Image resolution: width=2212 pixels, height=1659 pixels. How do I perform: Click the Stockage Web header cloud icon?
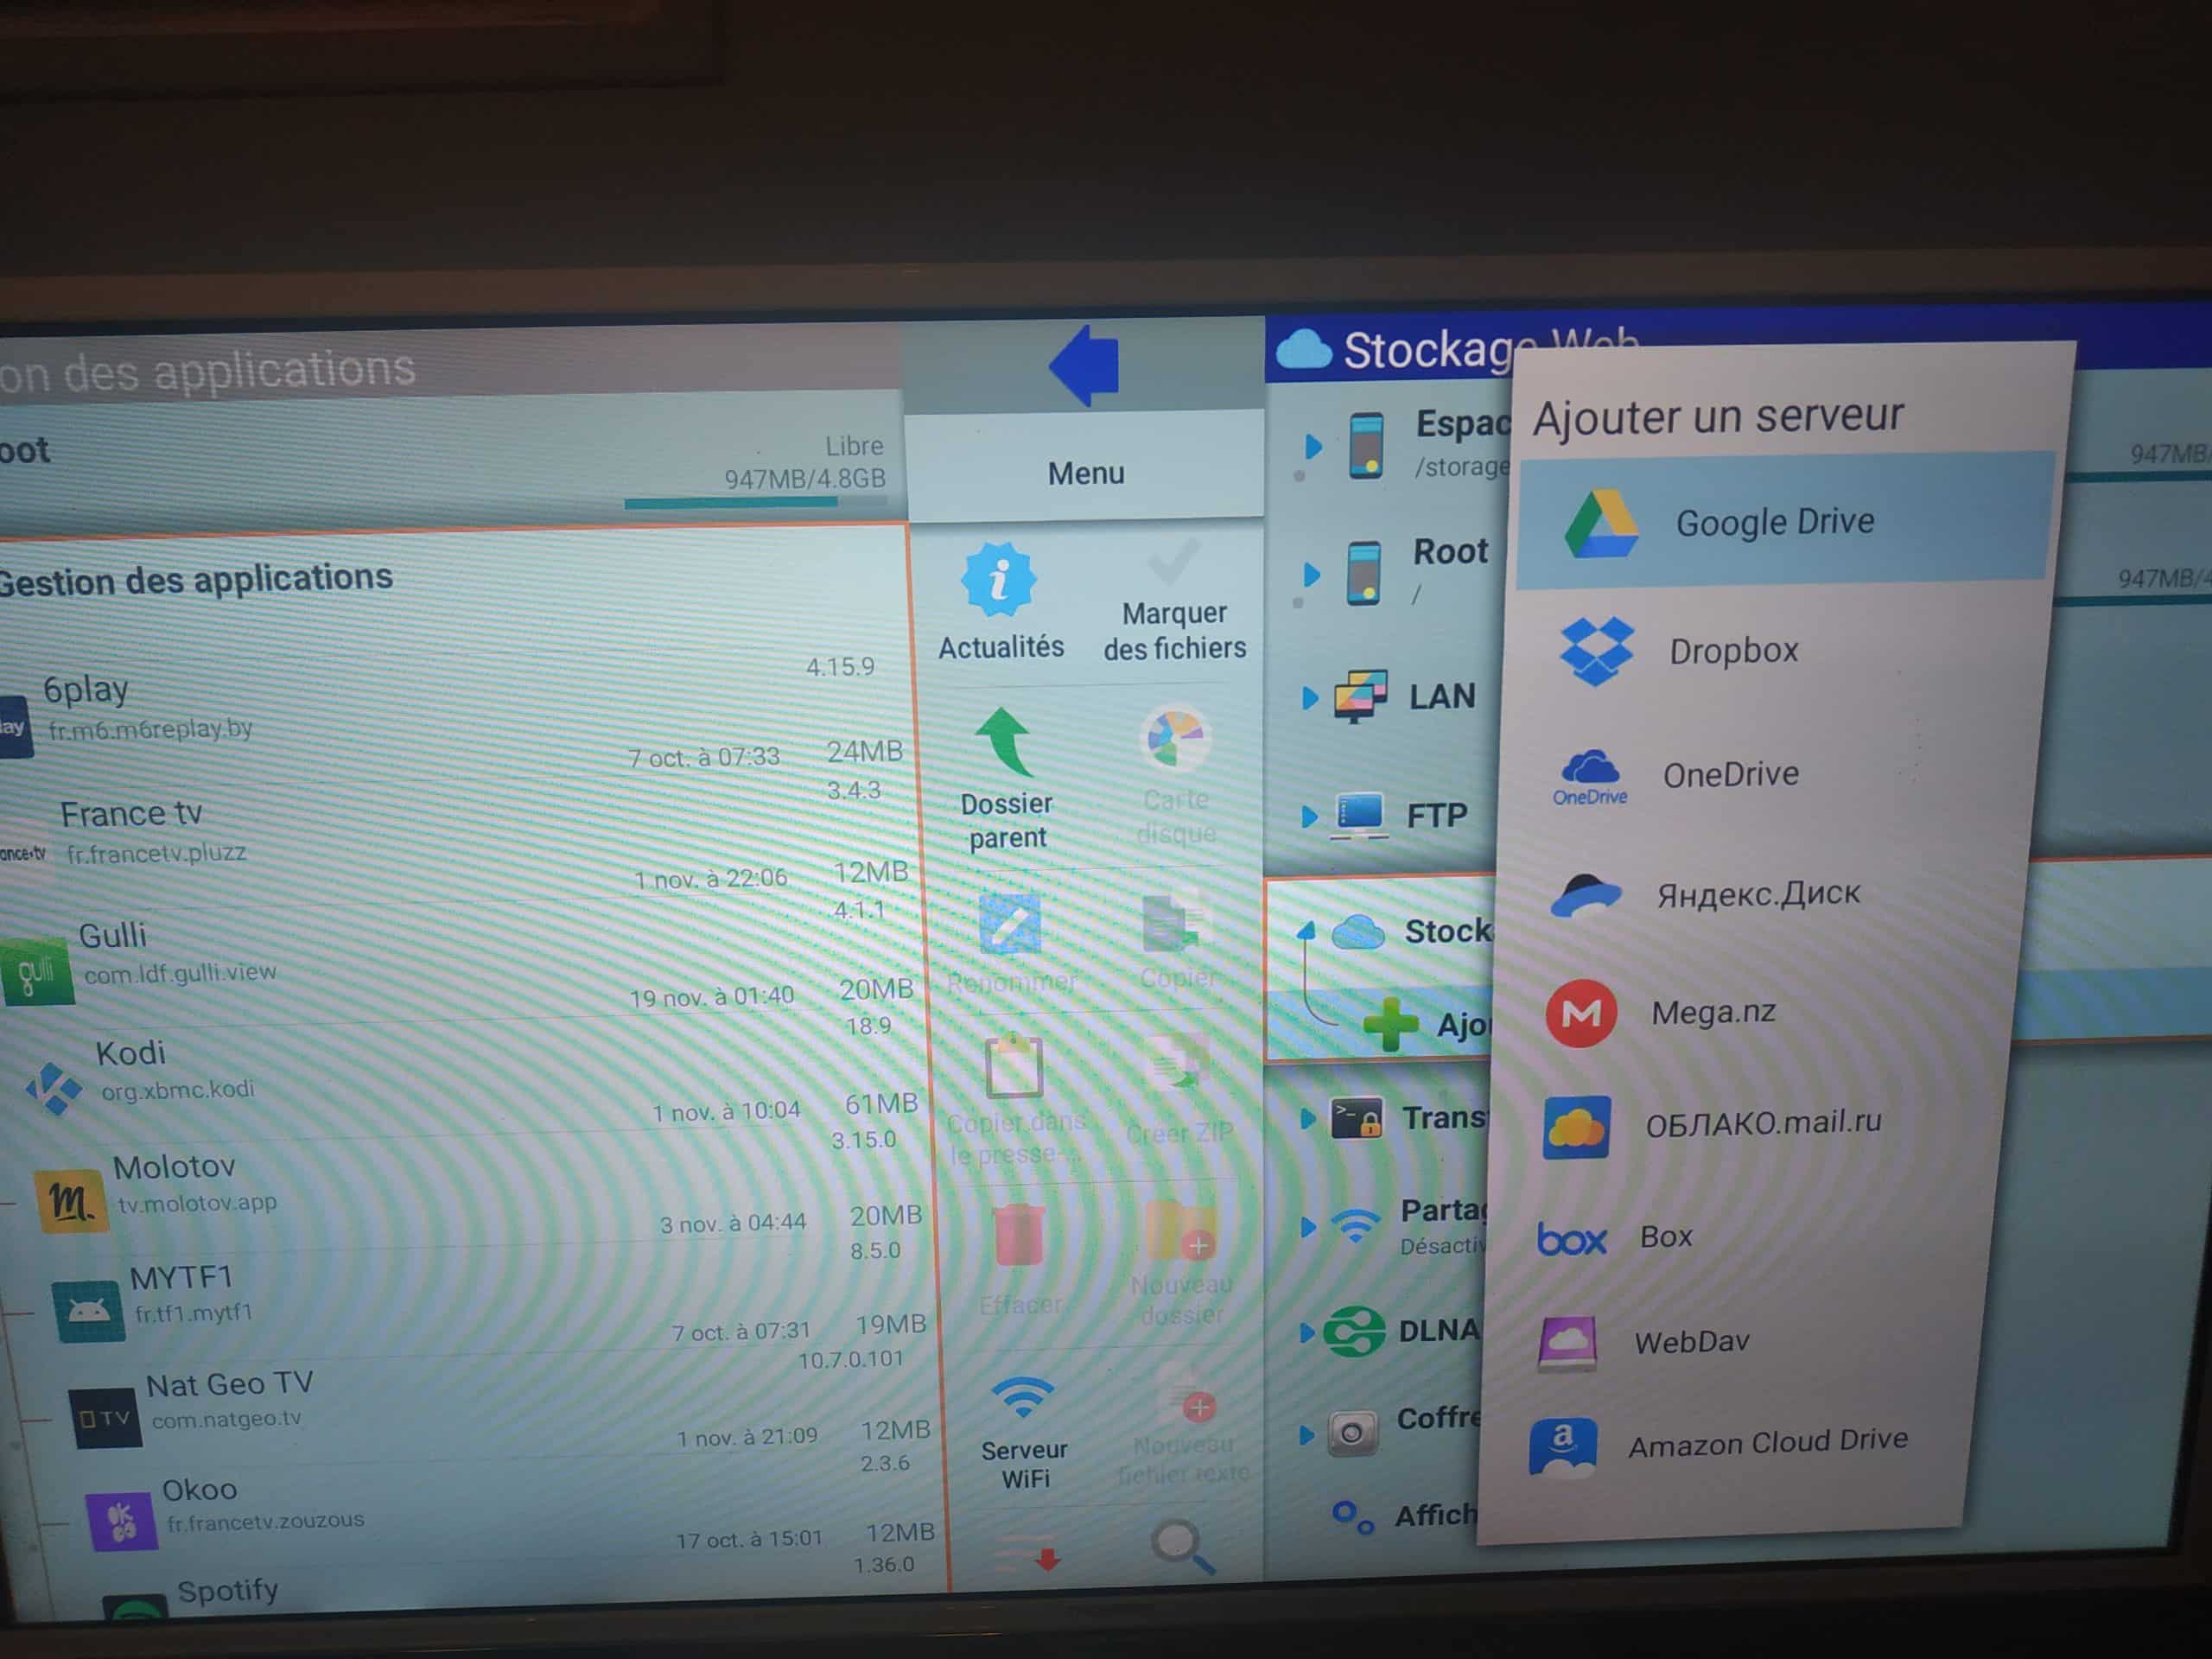pos(1304,350)
